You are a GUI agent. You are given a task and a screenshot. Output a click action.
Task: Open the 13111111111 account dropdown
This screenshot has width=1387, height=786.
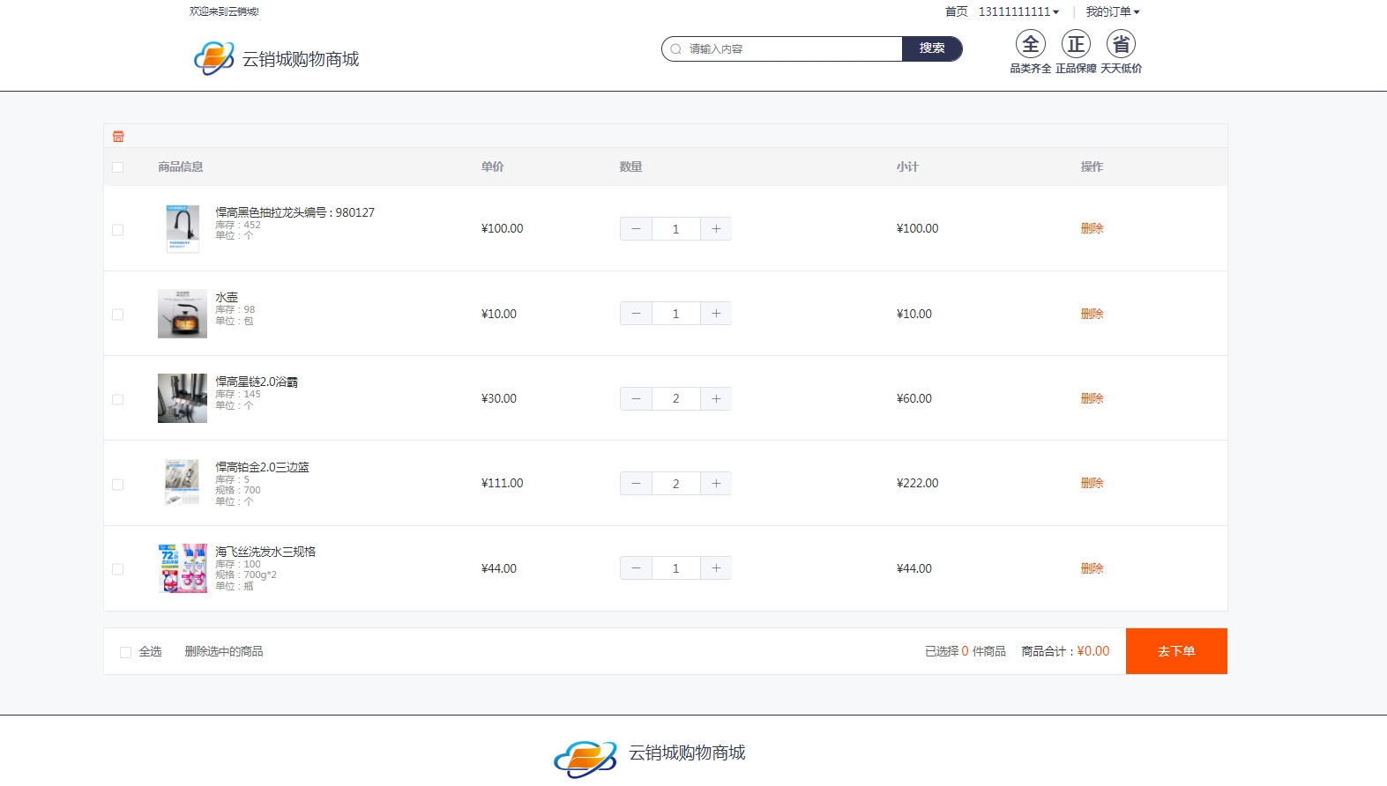click(1018, 11)
